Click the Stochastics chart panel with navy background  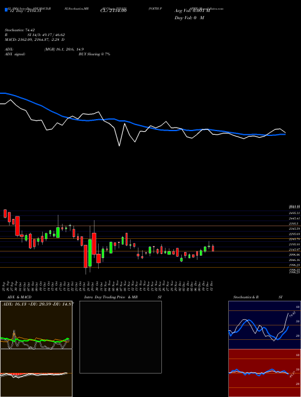(x=264, y=325)
